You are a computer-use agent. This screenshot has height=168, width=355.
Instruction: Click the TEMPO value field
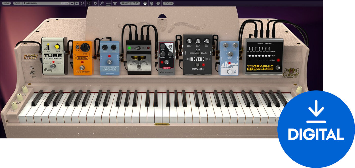coord(135,3)
